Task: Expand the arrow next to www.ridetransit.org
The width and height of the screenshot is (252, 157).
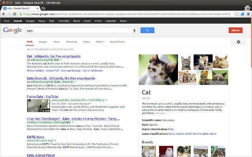Action: 55,141
